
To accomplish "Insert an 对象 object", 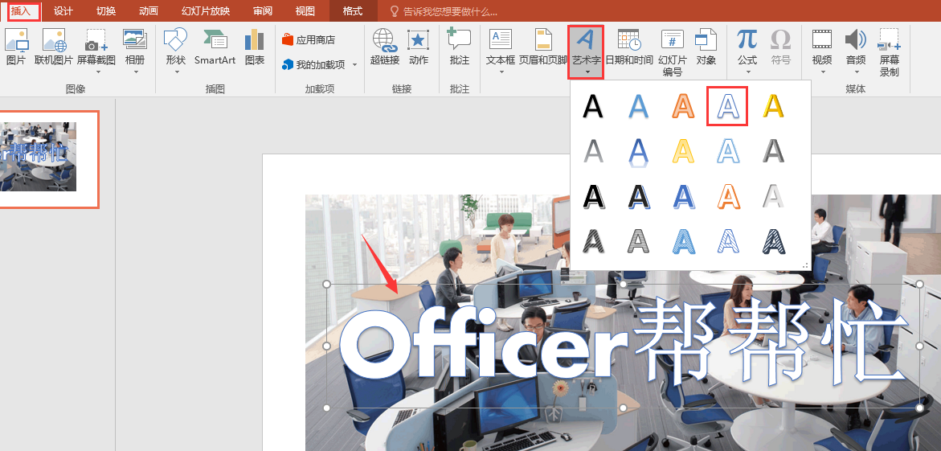I will pyautogui.click(x=706, y=47).
